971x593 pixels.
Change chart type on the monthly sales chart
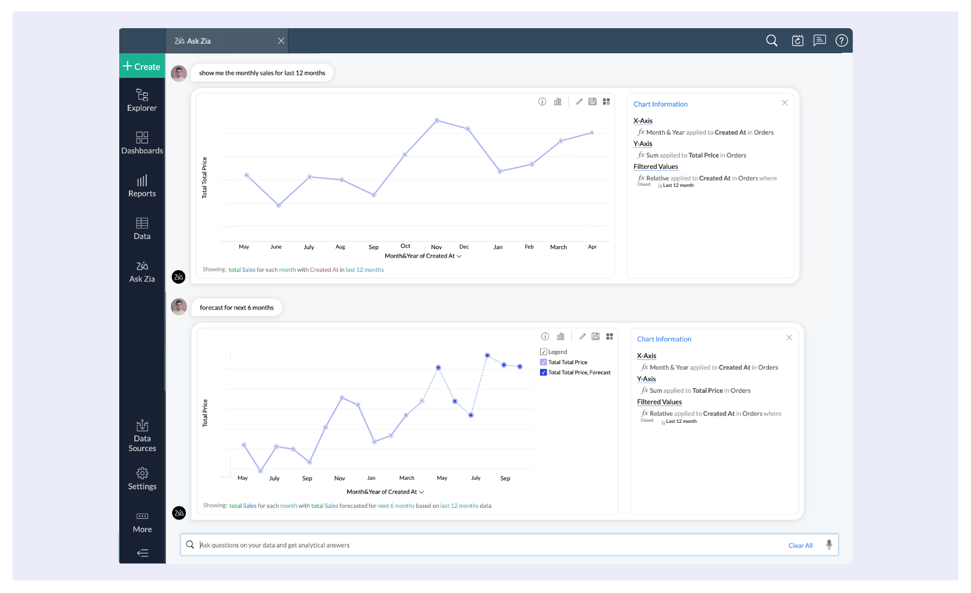pyautogui.click(x=558, y=102)
